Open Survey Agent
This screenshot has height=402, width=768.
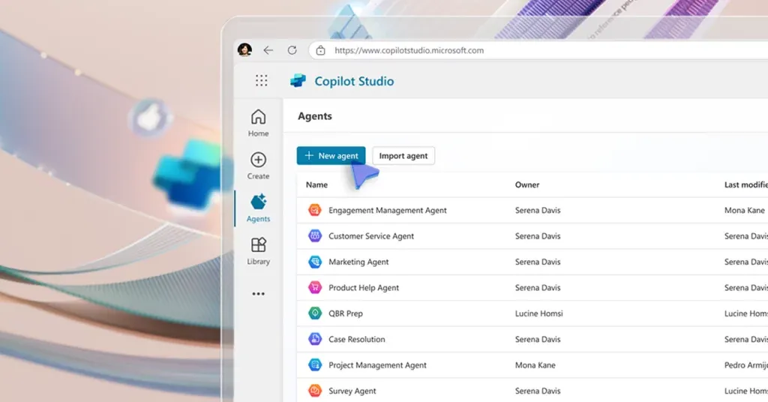[x=352, y=391]
